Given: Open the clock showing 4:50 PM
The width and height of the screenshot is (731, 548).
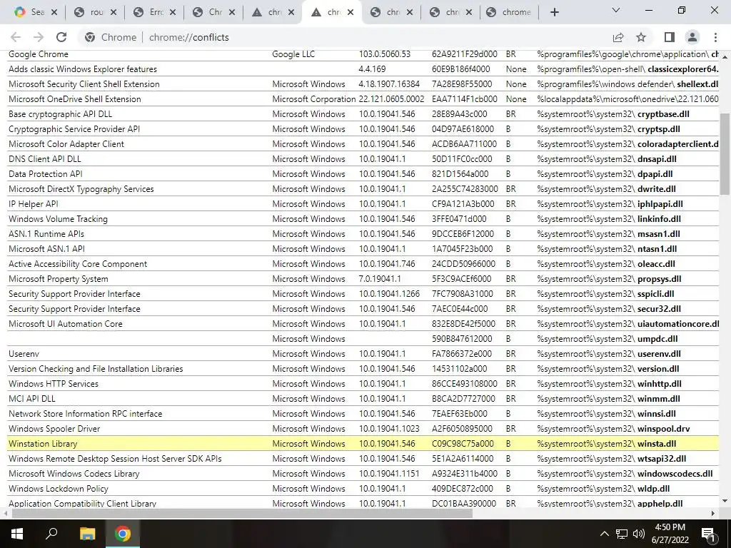Looking at the screenshot, I should click(x=671, y=534).
